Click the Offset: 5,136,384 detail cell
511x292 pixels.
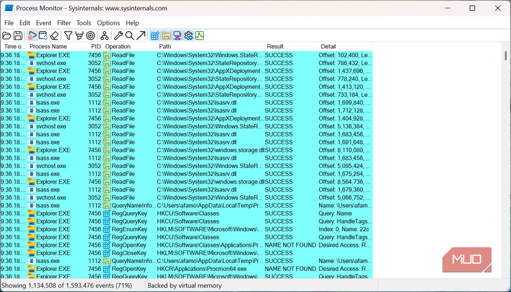click(345, 126)
